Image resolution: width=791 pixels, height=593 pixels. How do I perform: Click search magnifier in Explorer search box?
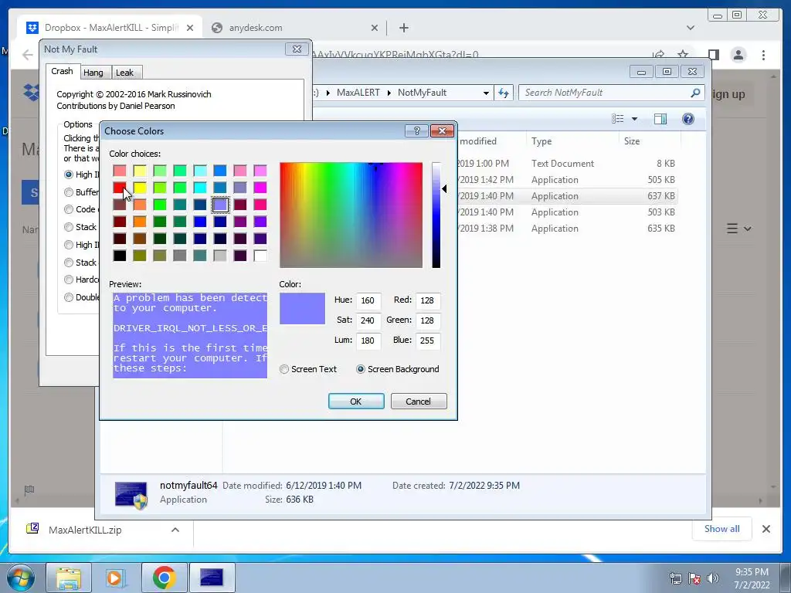pyautogui.click(x=695, y=93)
